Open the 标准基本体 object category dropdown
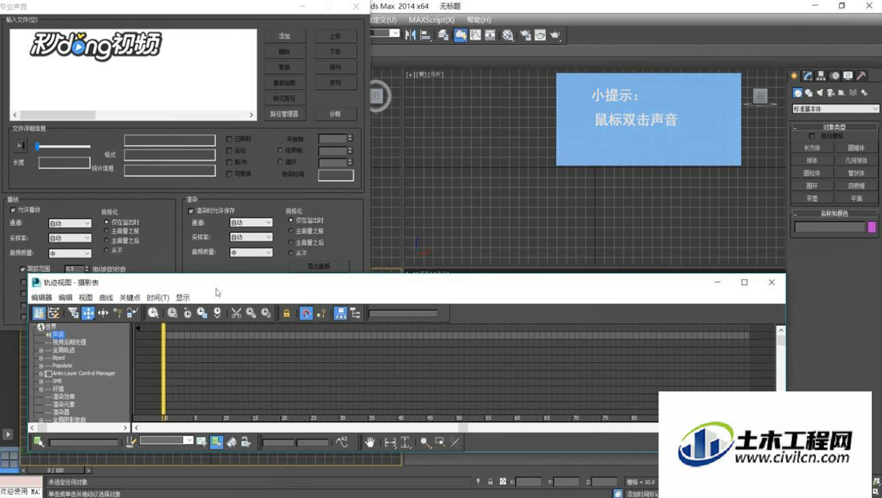Screen dimensions: 882x498 pyautogui.click(x=836, y=109)
